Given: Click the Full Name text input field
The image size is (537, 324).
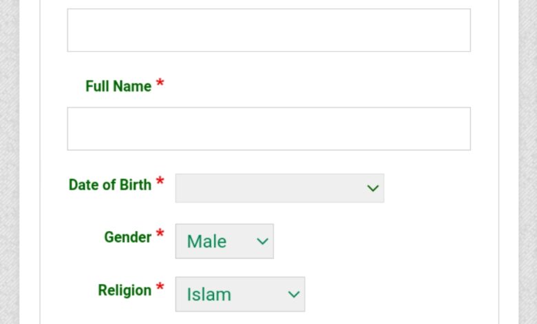Looking at the screenshot, I should coord(268,129).
